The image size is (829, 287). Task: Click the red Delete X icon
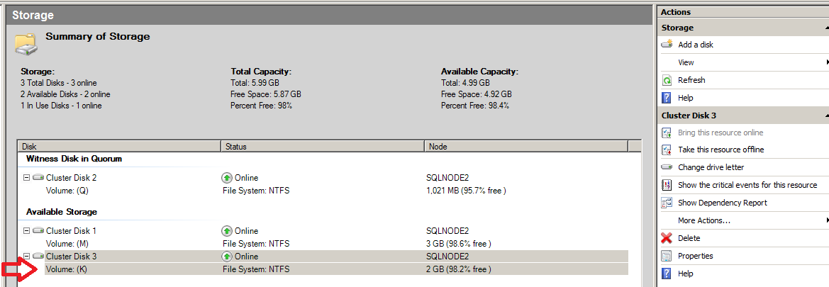[667, 238]
